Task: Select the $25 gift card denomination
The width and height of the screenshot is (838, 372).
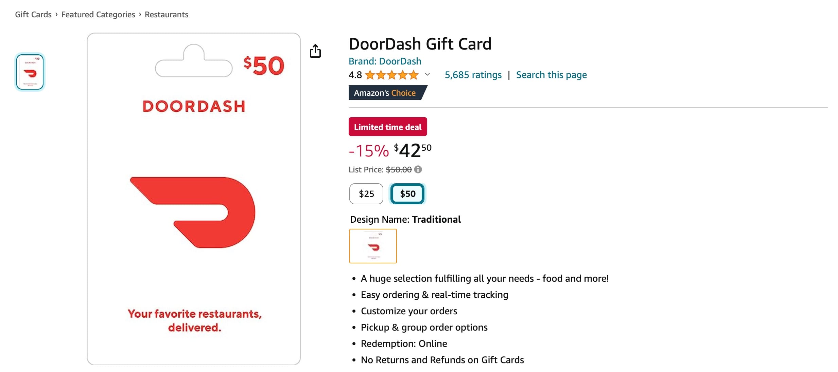Action: coord(366,194)
